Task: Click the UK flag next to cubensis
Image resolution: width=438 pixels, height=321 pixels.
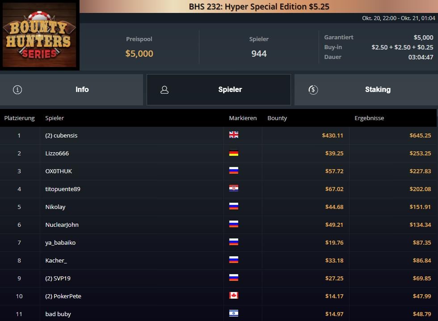Action: 233,135
